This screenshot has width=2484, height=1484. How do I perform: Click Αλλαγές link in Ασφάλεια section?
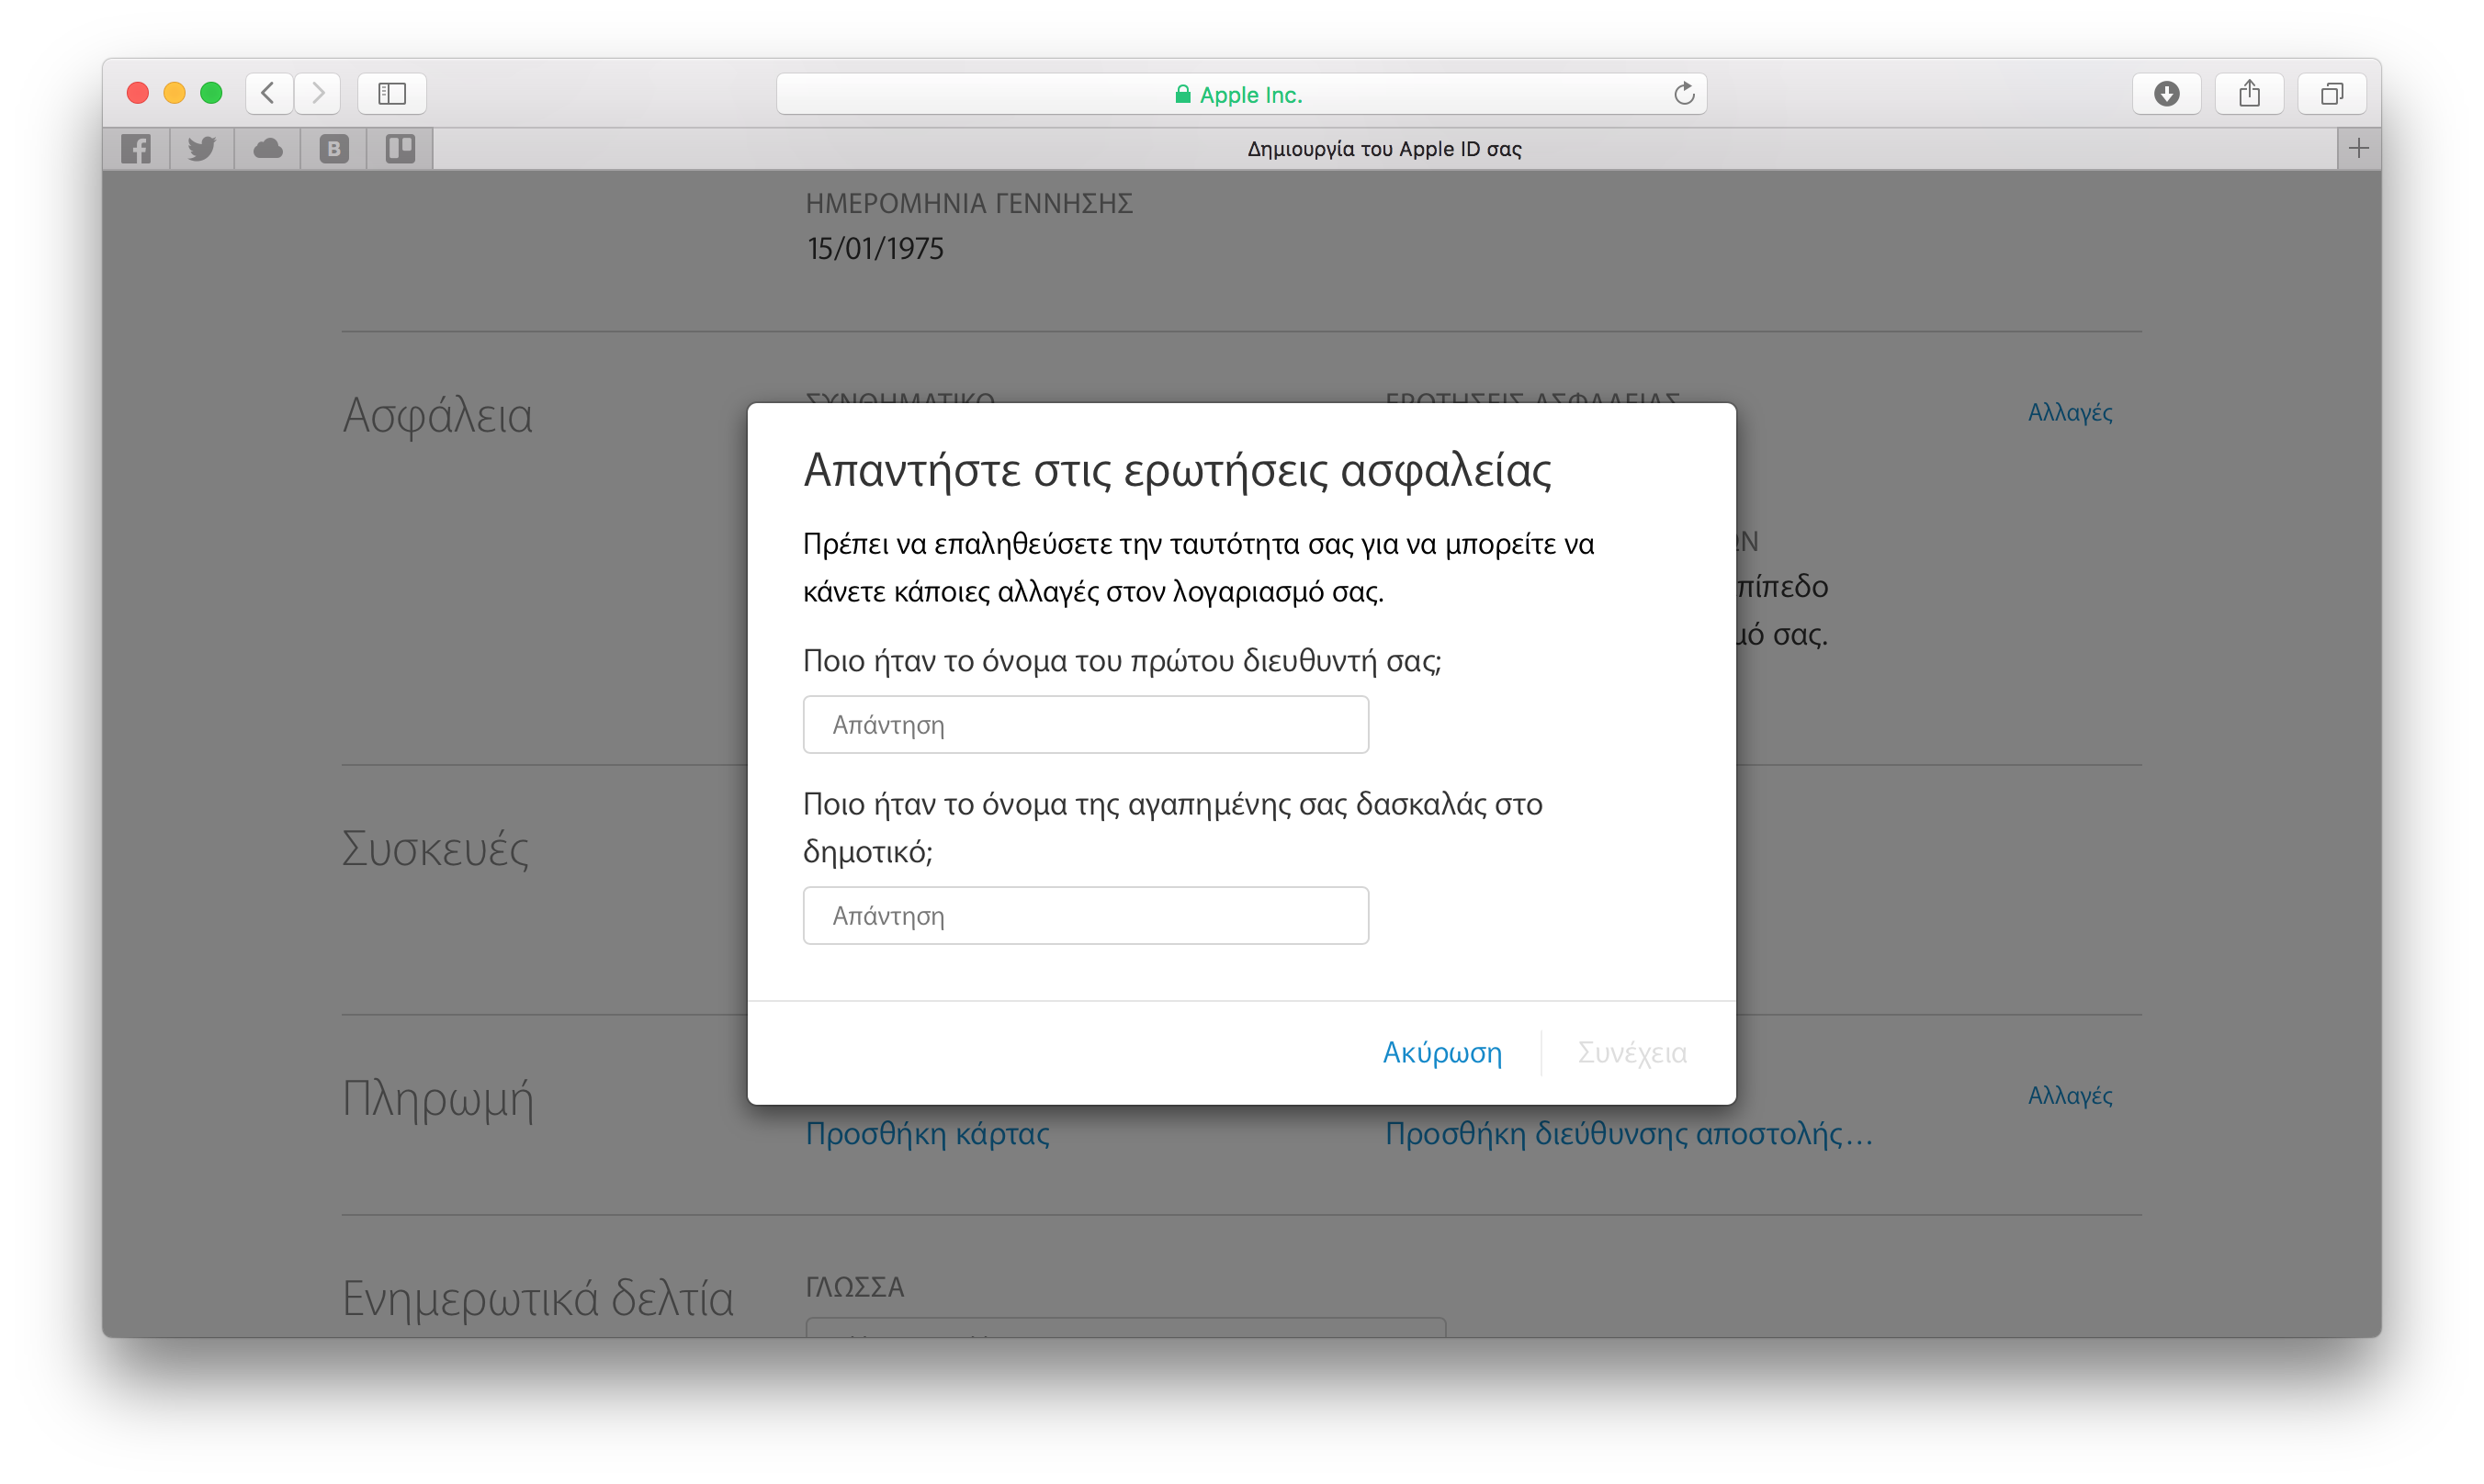pos(2070,412)
